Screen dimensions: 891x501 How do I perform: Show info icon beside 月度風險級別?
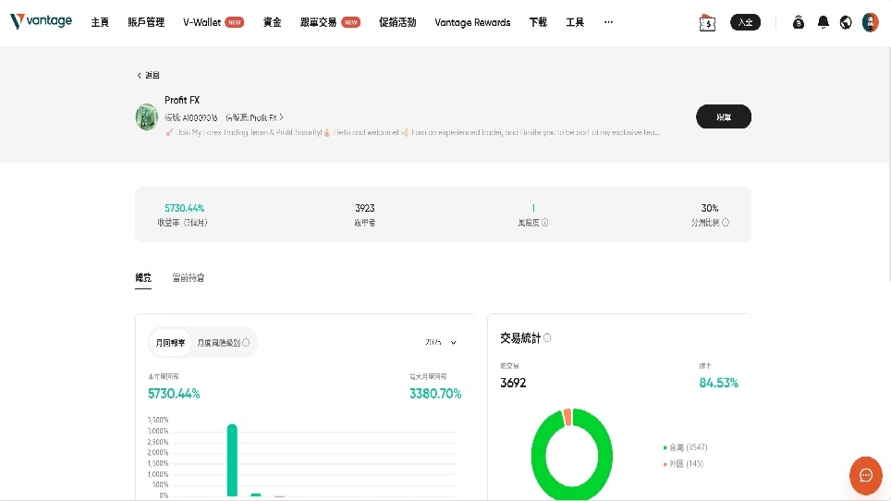(246, 343)
